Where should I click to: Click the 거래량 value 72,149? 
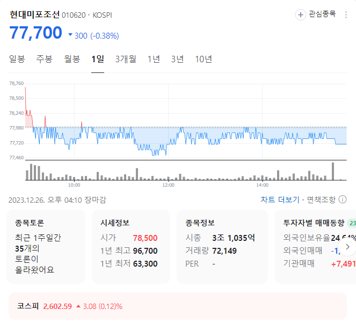pos(224,251)
